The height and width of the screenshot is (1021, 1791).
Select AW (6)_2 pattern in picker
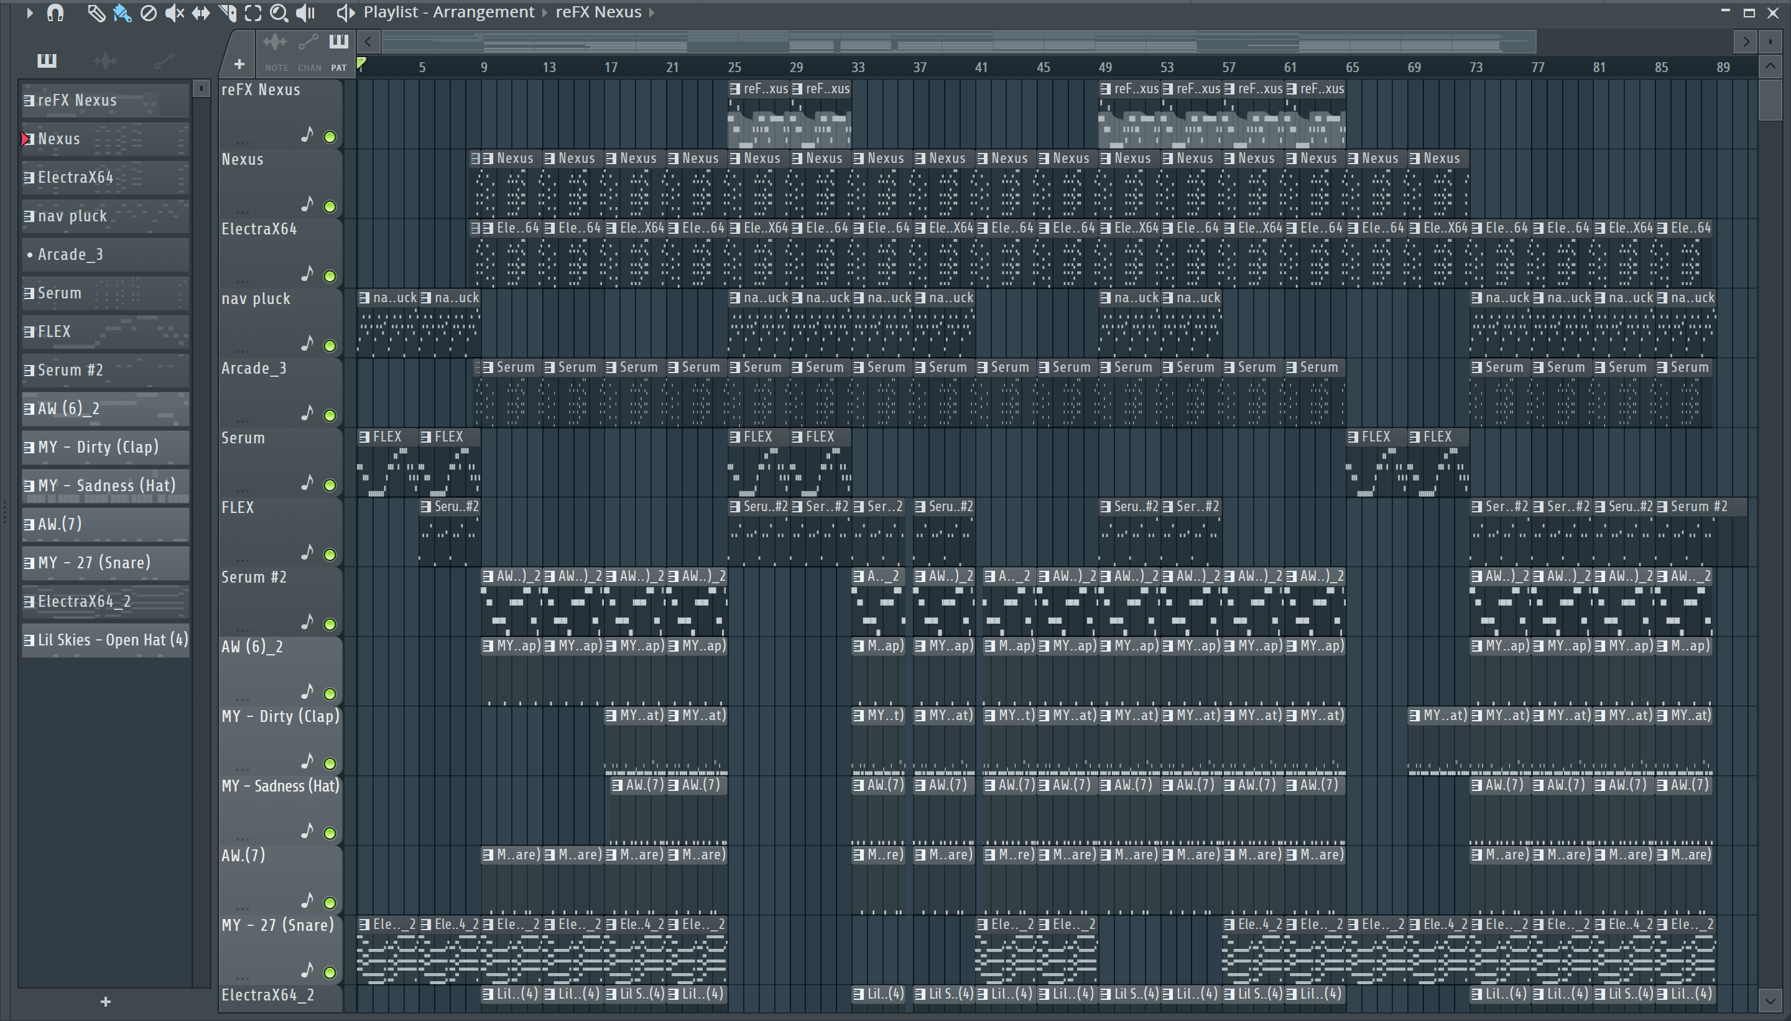pyautogui.click(x=105, y=409)
